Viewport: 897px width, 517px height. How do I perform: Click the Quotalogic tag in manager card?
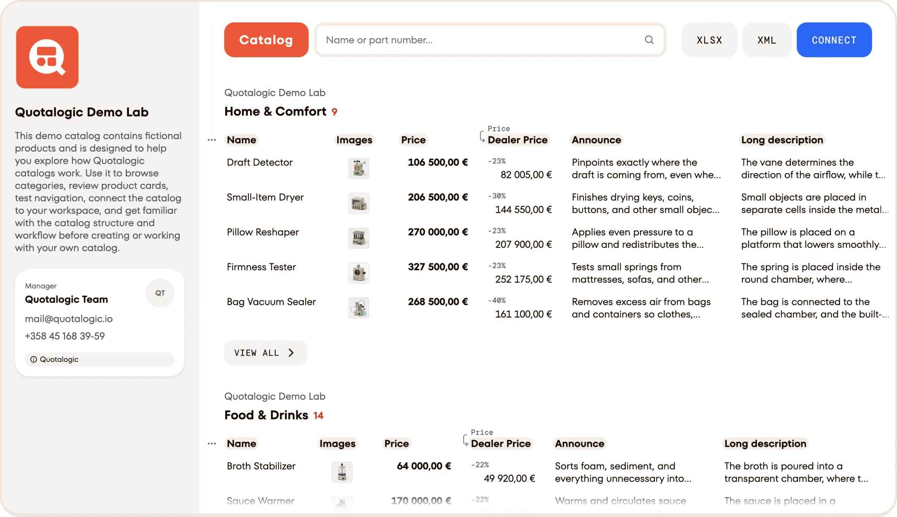[100, 359]
